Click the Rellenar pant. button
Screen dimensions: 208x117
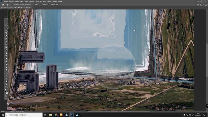pos(55,5)
